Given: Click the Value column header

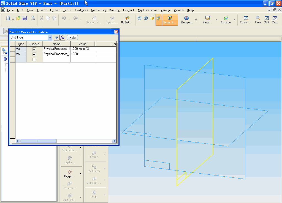Looking at the screenshot, I should 83,44.
